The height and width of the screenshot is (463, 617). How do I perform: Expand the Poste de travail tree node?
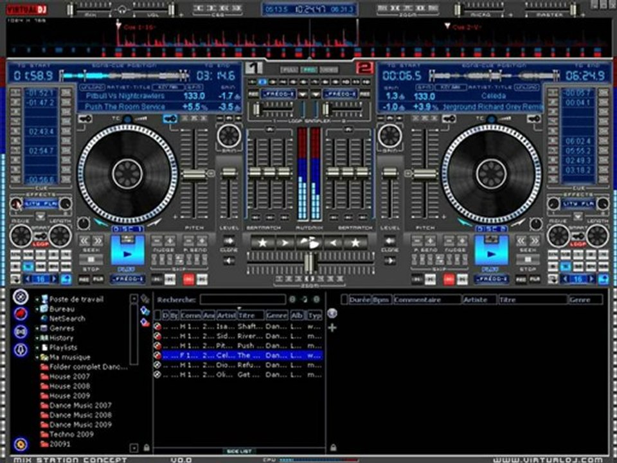37,300
